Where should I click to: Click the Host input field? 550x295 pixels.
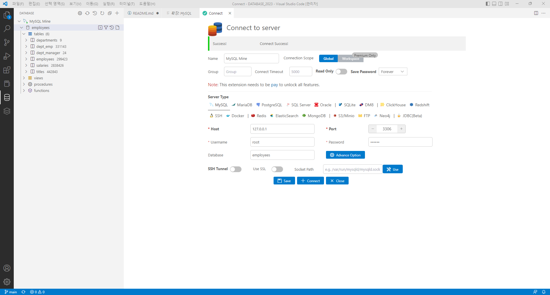(x=282, y=129)
